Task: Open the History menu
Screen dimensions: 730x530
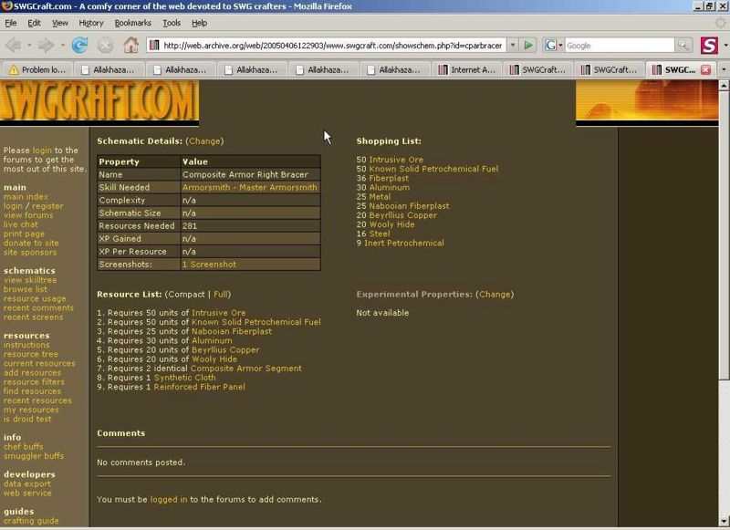Action: pyautogui.click(x=91, y=23)
